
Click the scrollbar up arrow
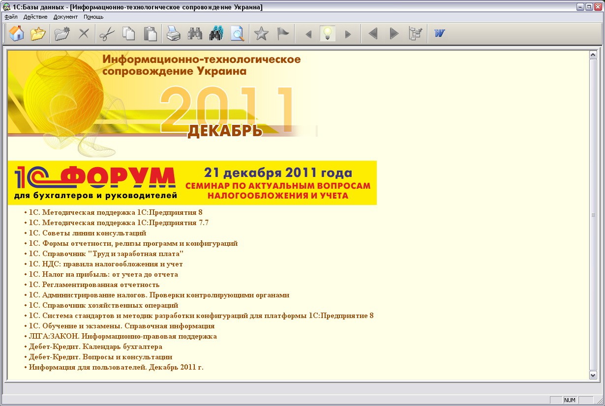pos(593,55)
